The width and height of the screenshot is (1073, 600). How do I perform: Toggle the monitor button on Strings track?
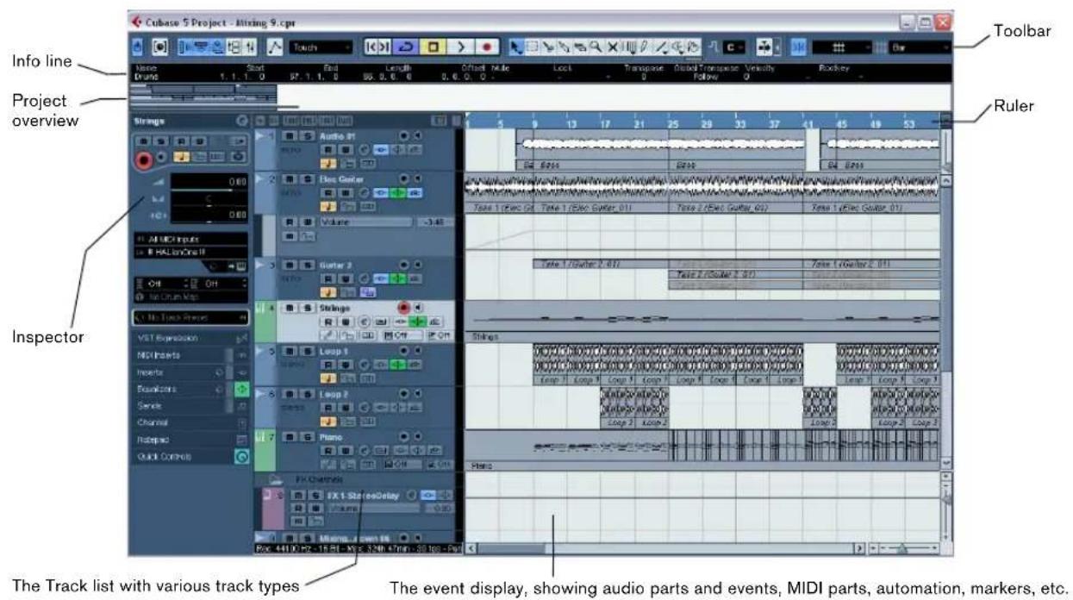[x=417, y=307]
